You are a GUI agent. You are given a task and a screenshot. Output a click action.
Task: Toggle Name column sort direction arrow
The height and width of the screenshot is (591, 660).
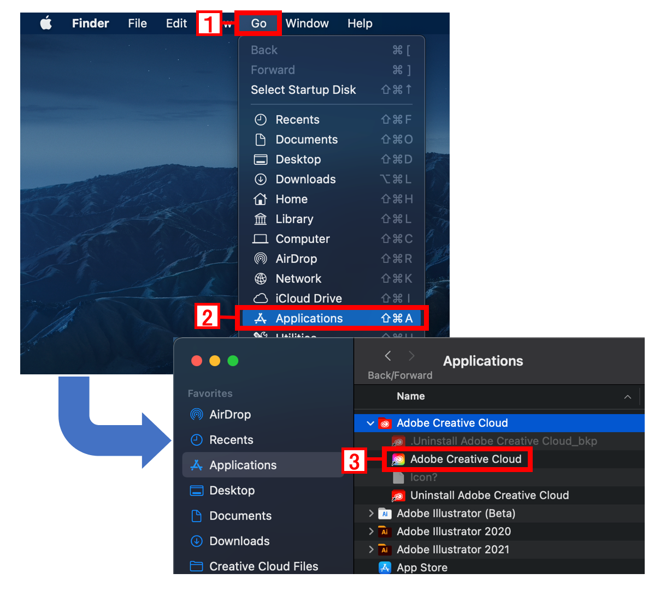(x=627, y=397)
